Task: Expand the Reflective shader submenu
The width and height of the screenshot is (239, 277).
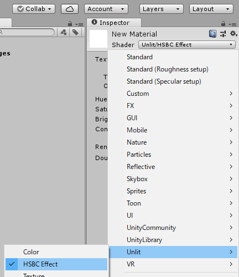Action: 173,167
